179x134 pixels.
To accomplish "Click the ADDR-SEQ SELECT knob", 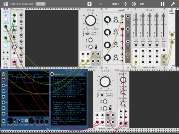I will 14,47.
